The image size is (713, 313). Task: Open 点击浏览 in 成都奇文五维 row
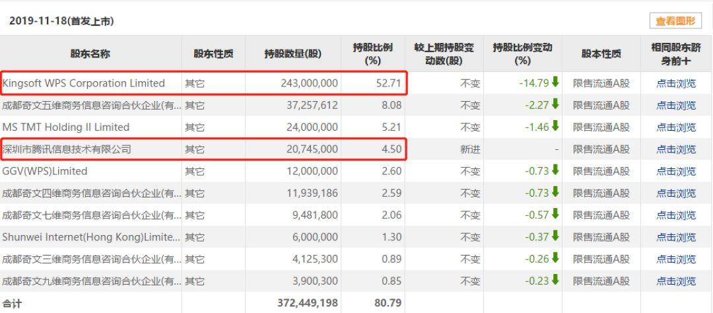tap(676, 105)
